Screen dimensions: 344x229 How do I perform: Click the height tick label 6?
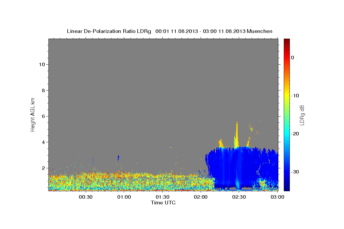(43, 116)
